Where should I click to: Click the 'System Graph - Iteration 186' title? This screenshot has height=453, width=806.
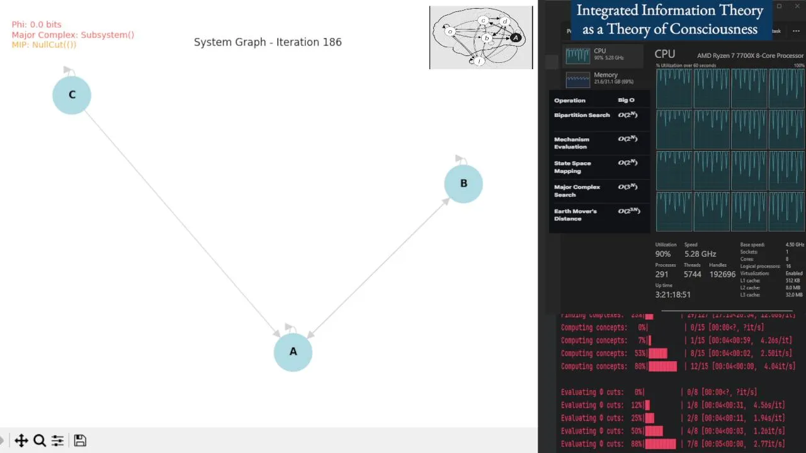coord(268,42)
